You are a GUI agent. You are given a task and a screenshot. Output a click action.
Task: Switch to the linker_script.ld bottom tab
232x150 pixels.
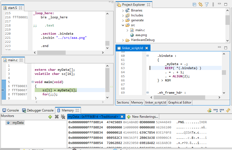156,102
